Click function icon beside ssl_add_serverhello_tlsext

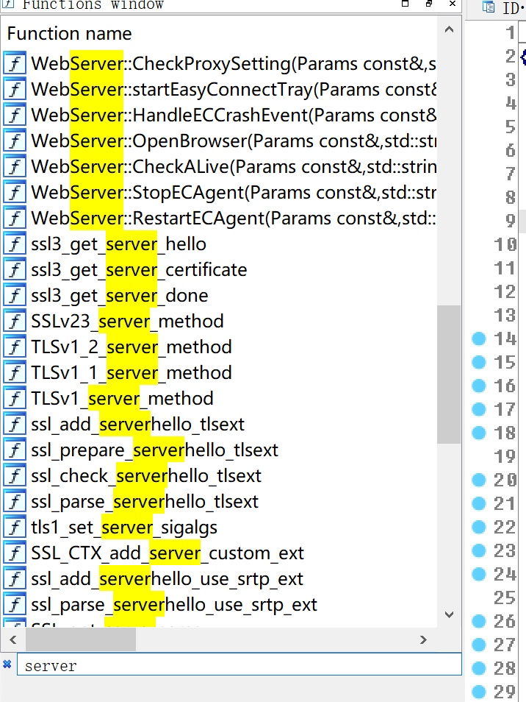point(15,424)
